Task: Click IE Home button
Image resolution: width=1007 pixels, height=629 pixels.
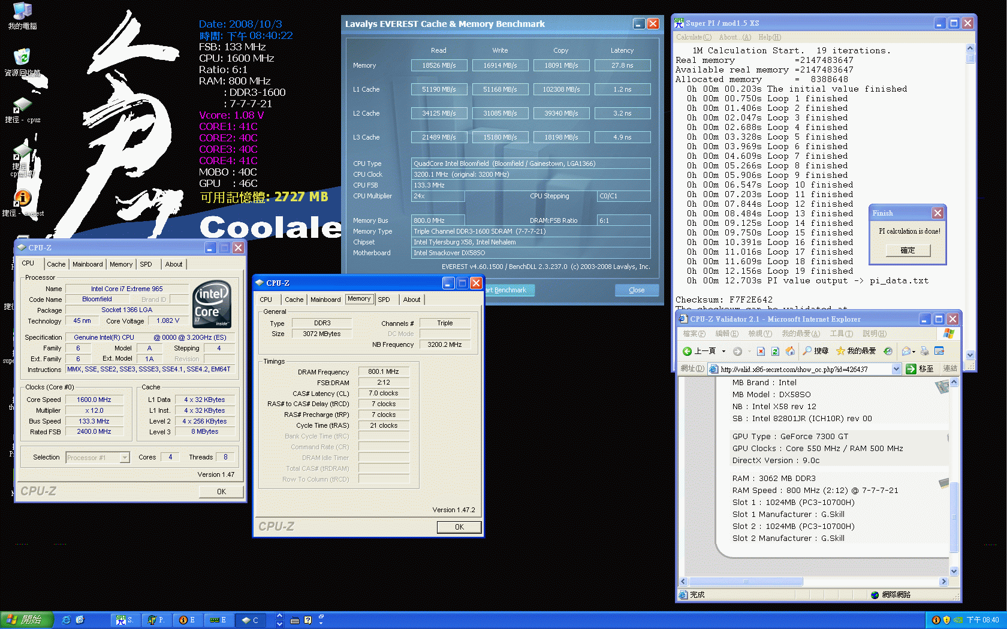Action: tap(790, 351)
